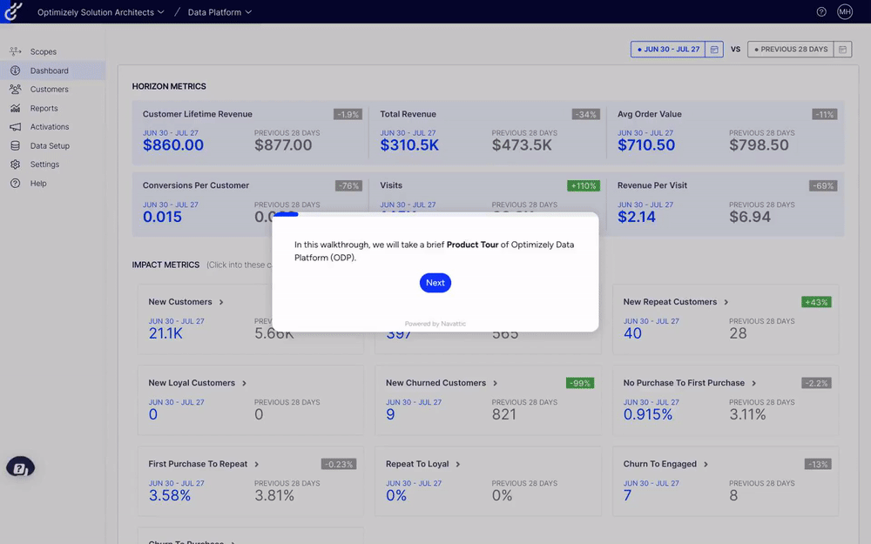Follow the Powered by Navattic link
Screen dimensions: 871x544
435,324
